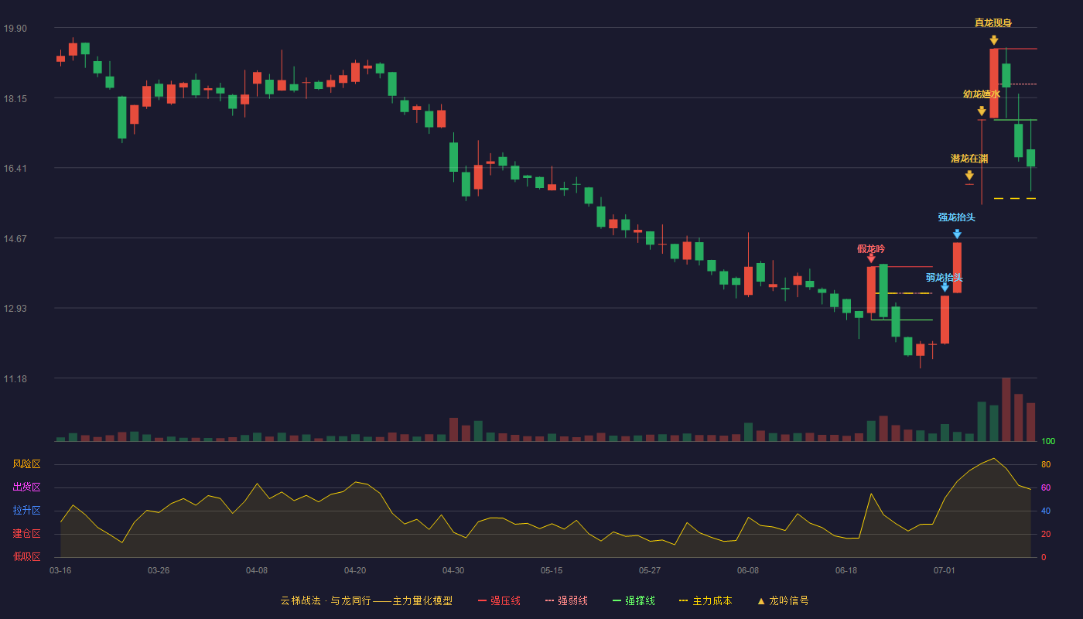Click the 潜龙在渊 signal arrow marker
This screenshot has width=1083, height=619.
(969, 176)
